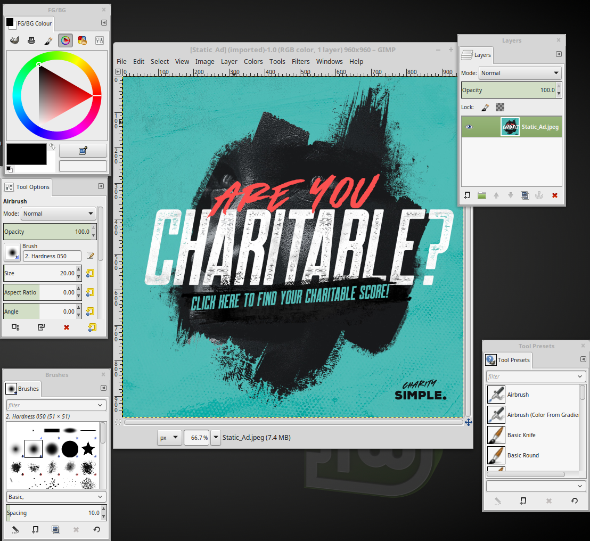Viewport: 590px width, 541px height.
Task: Open the Colors menu
Action: point(253,61)
